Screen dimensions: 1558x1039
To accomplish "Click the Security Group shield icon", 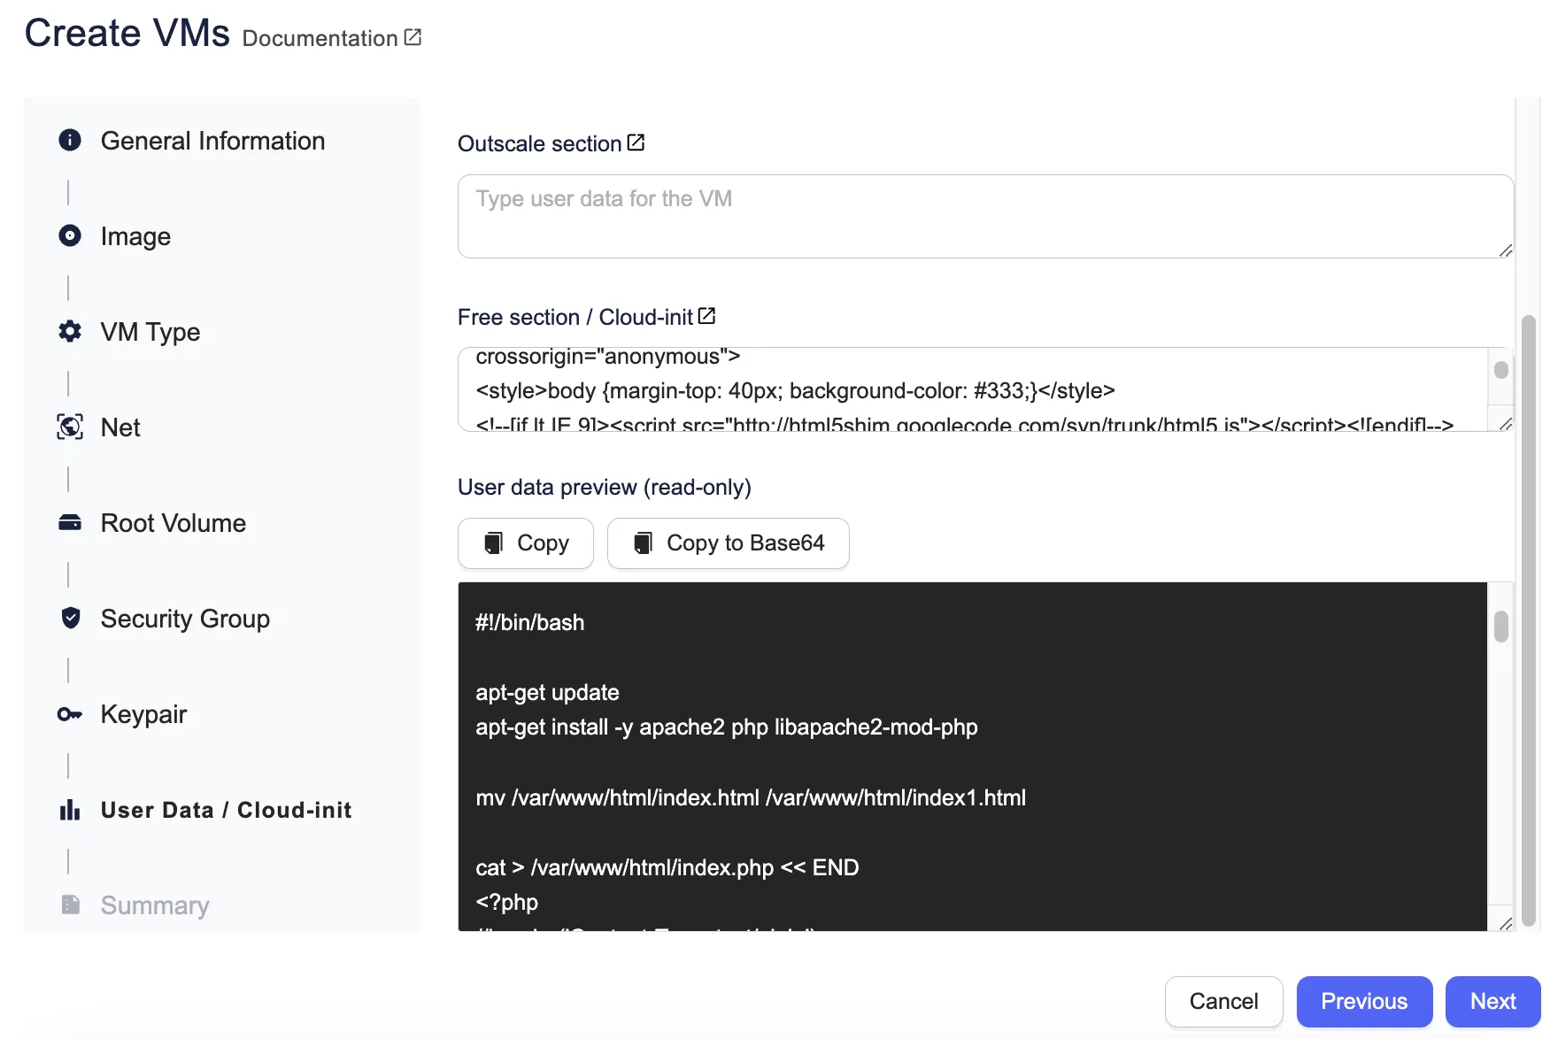I will tap(70, 618).
